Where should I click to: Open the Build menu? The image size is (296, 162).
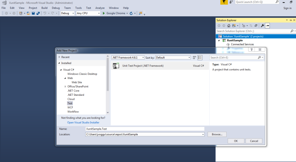pyautogui.click(x=44, y=8)
